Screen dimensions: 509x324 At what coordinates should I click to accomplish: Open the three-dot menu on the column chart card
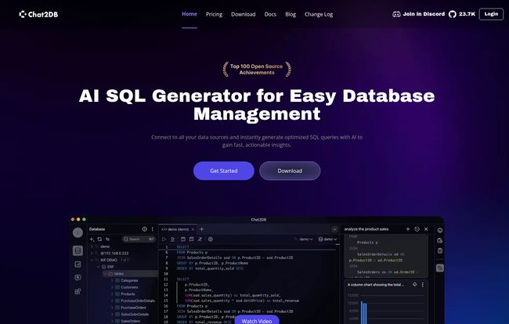422,284
